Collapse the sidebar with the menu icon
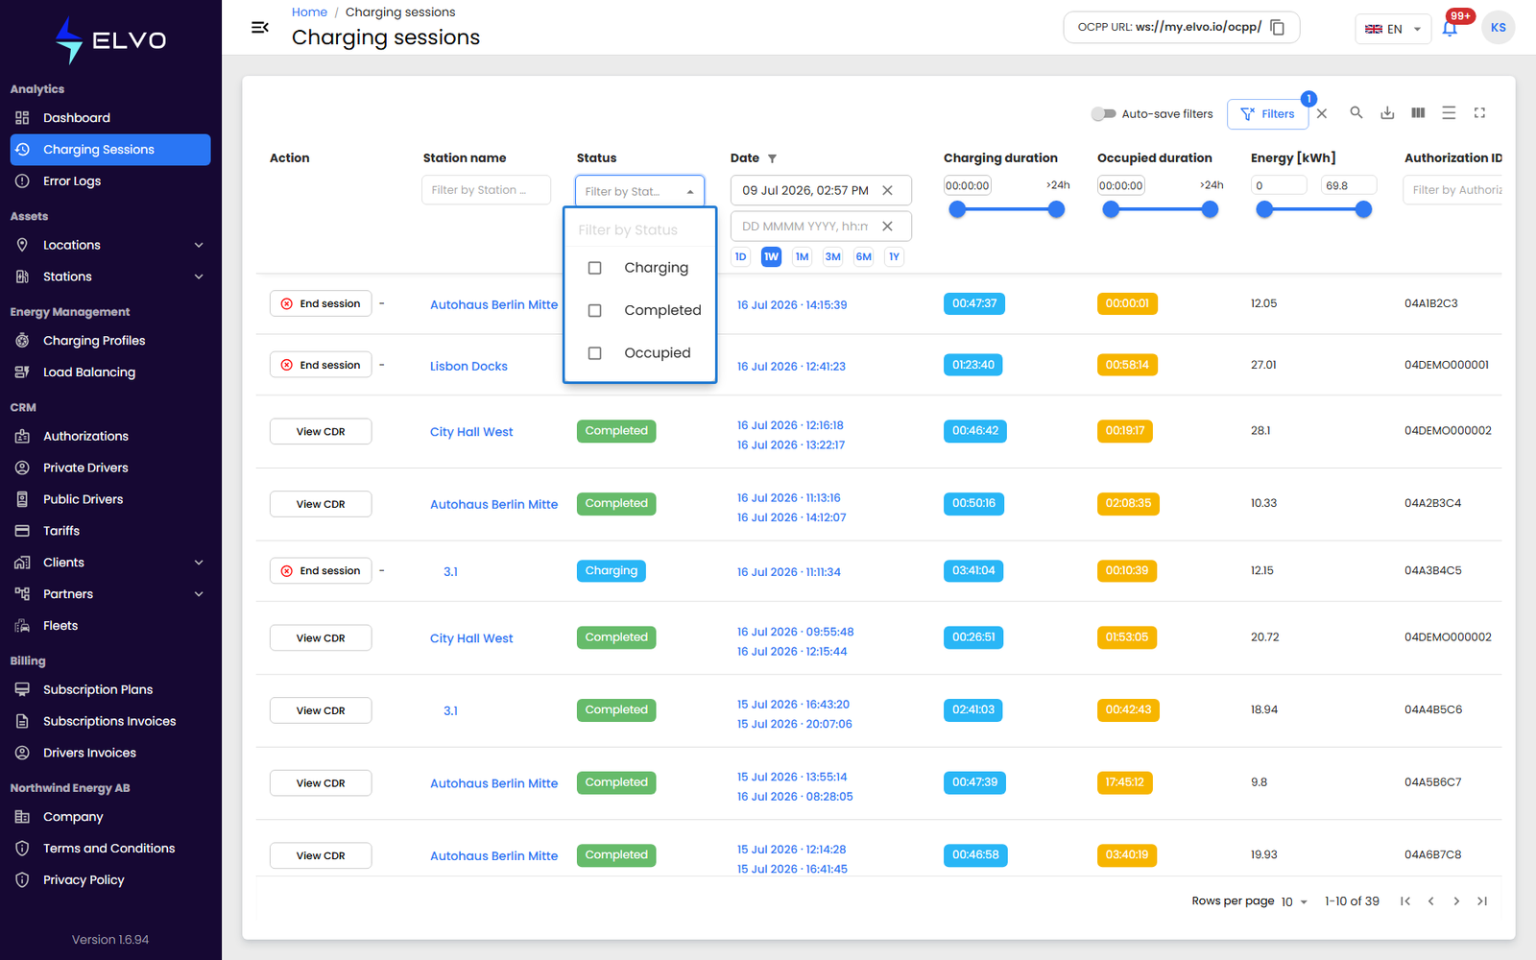1536x960 pixels. pos(259,27)
